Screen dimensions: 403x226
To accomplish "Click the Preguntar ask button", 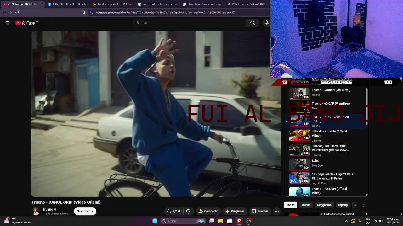I will tap(235, 211).
